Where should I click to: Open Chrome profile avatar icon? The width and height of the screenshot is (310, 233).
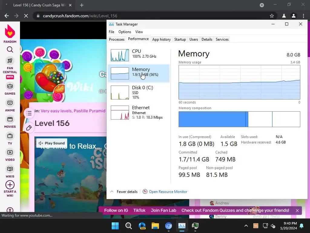click(x=294, y=16)
